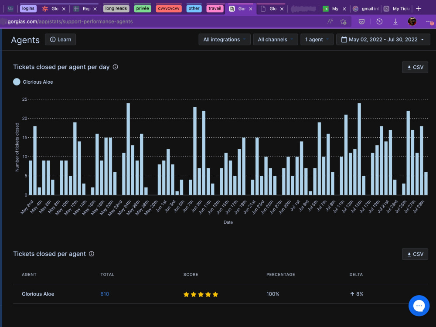Select the travail tab group
The width and height of the screenshot is (436, 327).
(x=215, y=8)
